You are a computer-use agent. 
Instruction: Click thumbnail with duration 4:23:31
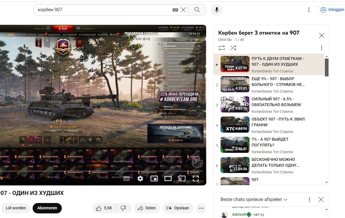pyautogui.click(x=235, y=84)
